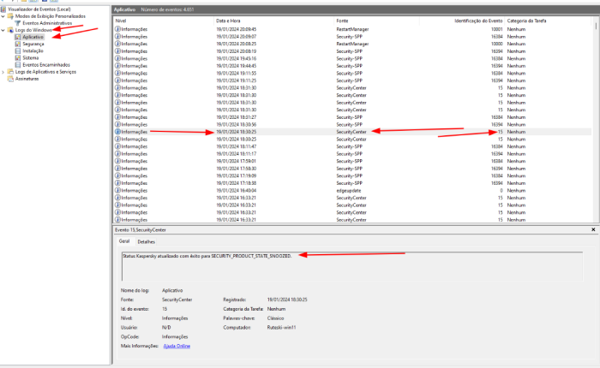Screen dimensions: 600x368
Task: Select the Sistema log label
Action: 30,57
